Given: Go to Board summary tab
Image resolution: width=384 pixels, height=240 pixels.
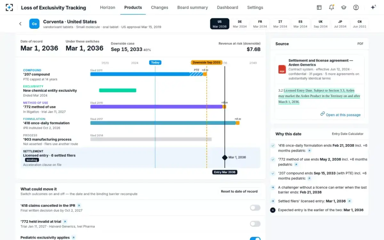Looking at the screenshot, I should [192, 7].
